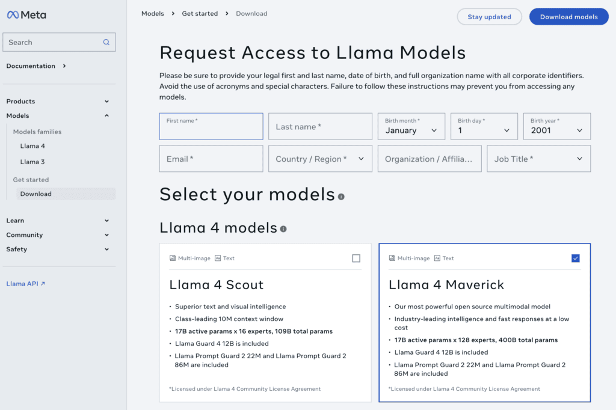Click breadcrumb arrow after Get started

227,13
